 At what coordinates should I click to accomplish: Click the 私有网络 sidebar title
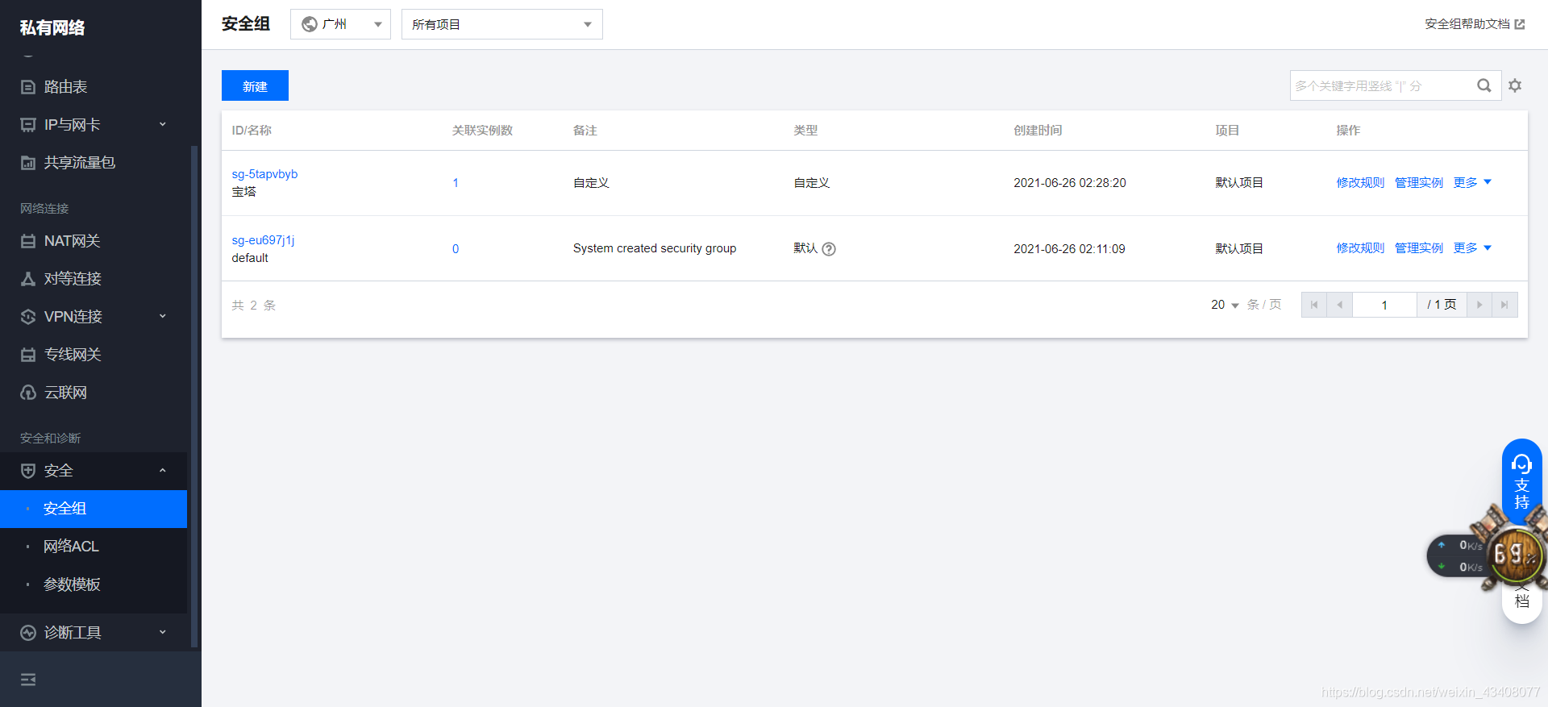pyautogui.click(x=52, y=27)
